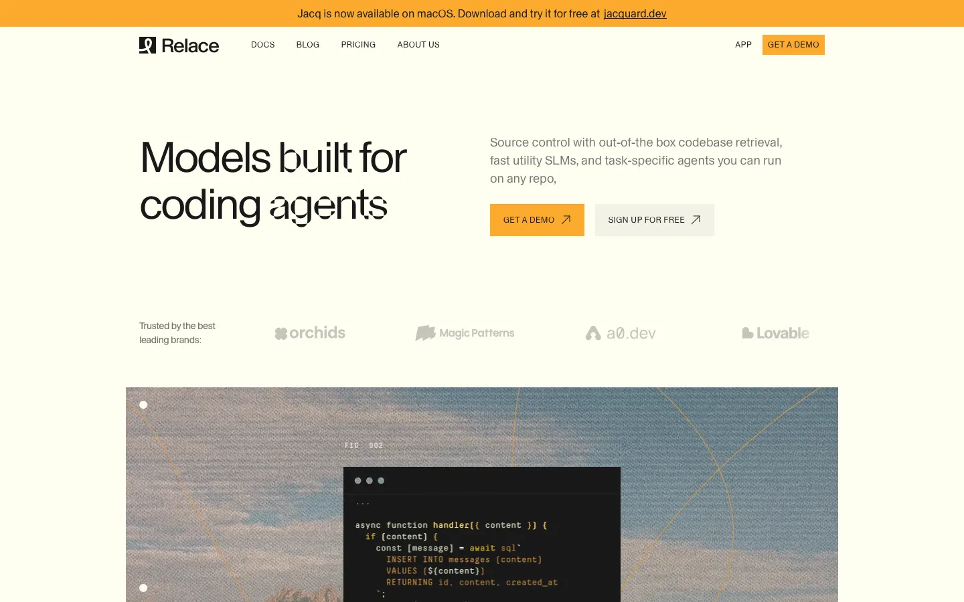Viewport: 964px width, 602px height.
Task: Click the 'FIG. 002' label
Action: click(x=364, y=445)
